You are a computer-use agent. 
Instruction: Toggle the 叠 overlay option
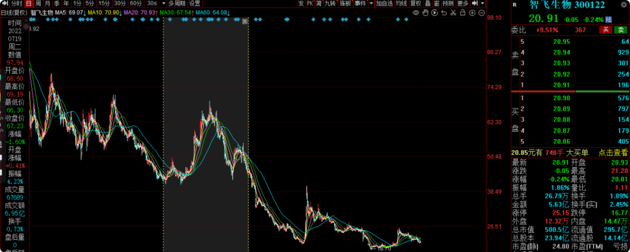pos(428,3)
